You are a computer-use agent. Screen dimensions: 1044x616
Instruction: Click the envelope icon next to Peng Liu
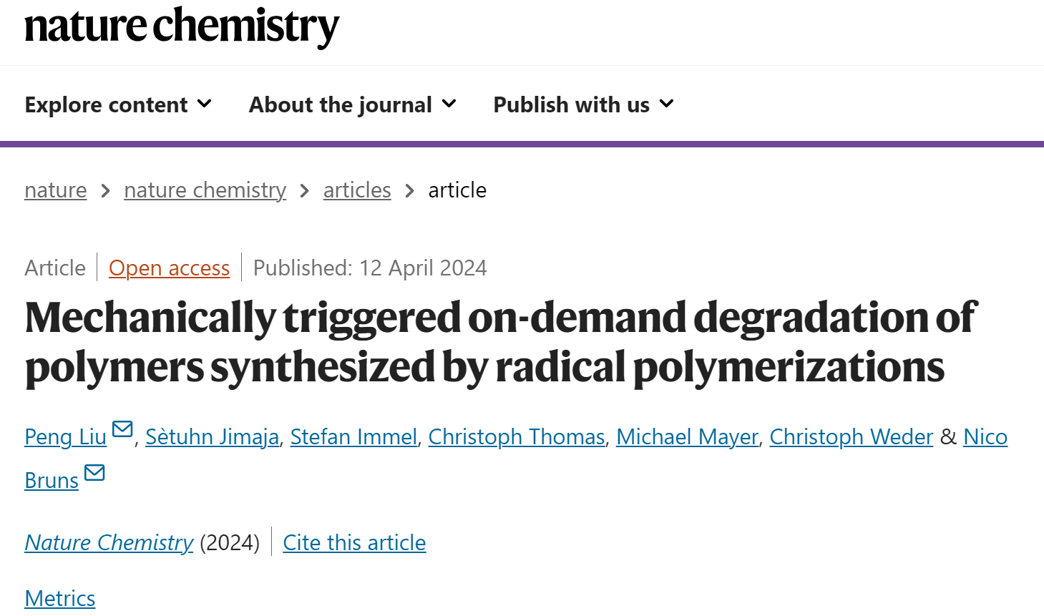pos(123,429)
